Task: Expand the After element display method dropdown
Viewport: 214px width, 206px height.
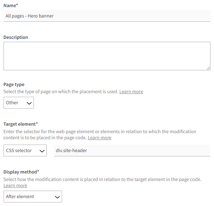Action: click(32, 197)
